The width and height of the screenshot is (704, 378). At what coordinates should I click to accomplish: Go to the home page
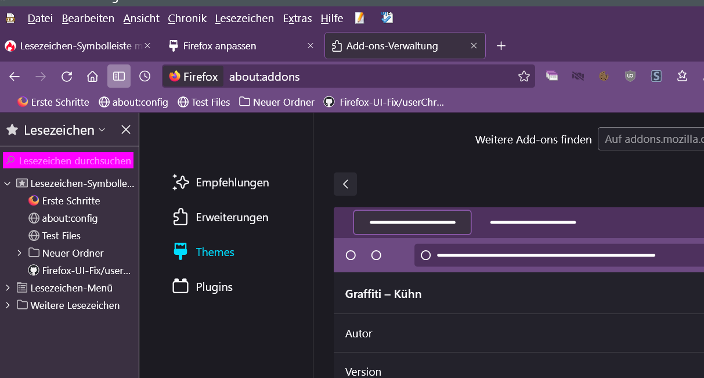(x=92, y=77)
